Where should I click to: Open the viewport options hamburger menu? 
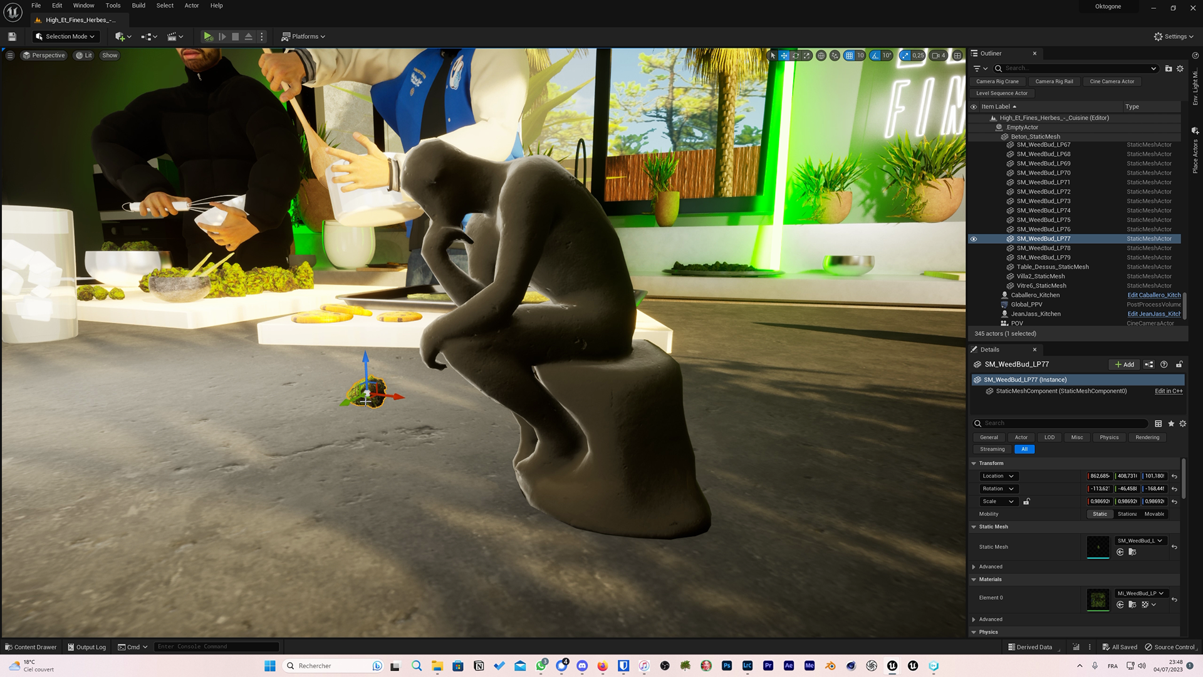pos(10,55)
